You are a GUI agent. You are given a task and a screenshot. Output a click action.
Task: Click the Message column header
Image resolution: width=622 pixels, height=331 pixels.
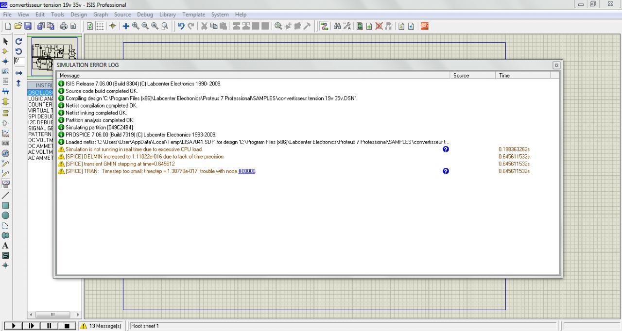pos(254,76)
